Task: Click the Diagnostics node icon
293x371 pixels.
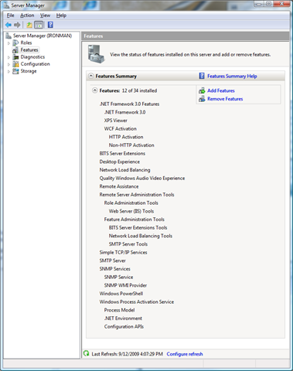Action: 15,57
